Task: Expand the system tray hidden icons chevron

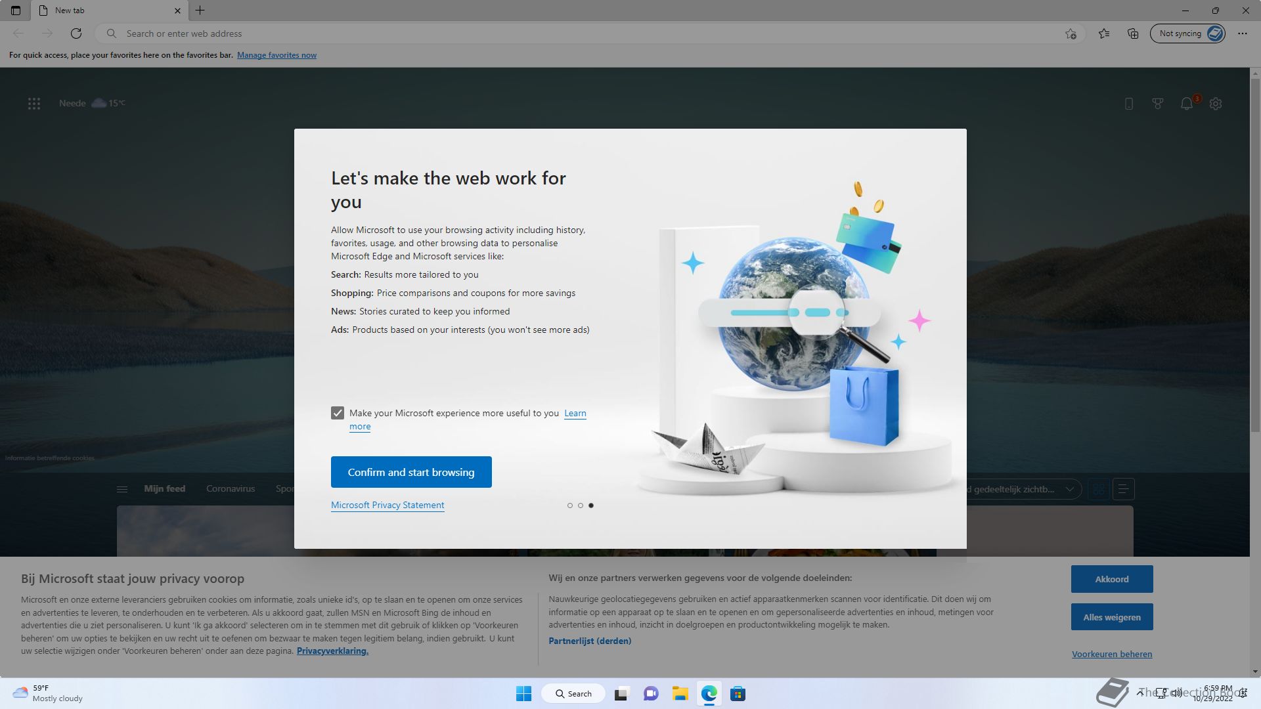Action: pyautogui.click(x=1141, y=693)
